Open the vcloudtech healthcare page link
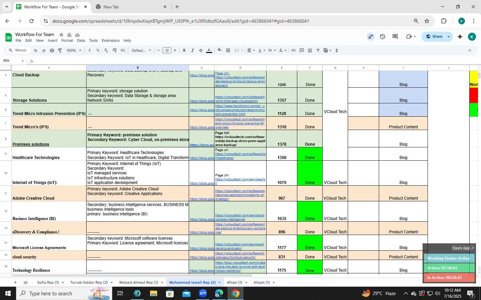481x300 pixels. [x=240, y=156]
